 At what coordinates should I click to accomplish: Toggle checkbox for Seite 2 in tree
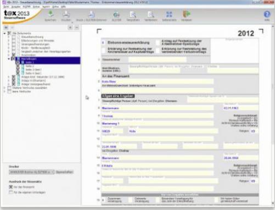[18, 66]
